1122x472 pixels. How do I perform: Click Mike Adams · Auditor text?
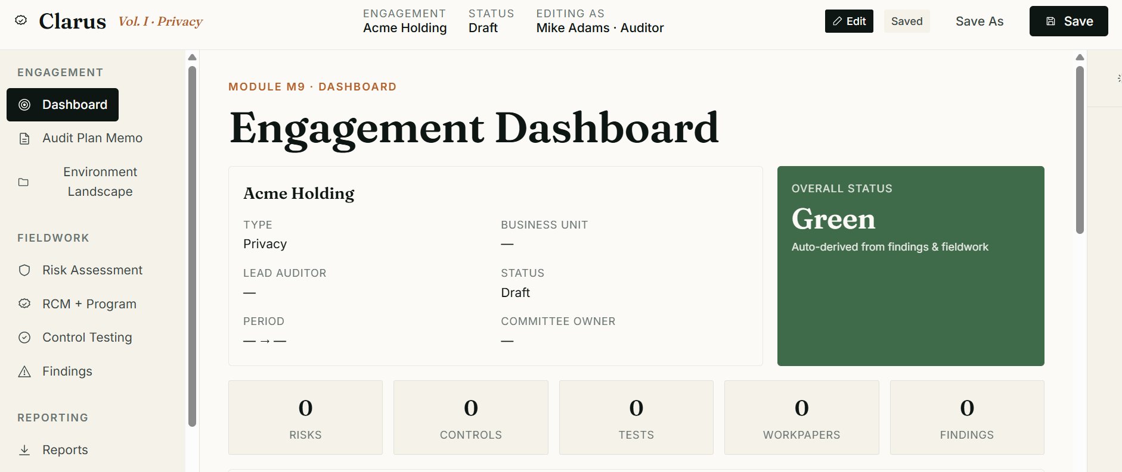(x=600, y=28)
